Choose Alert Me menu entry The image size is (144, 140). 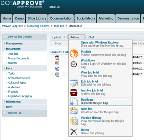[x=100, y=111]
